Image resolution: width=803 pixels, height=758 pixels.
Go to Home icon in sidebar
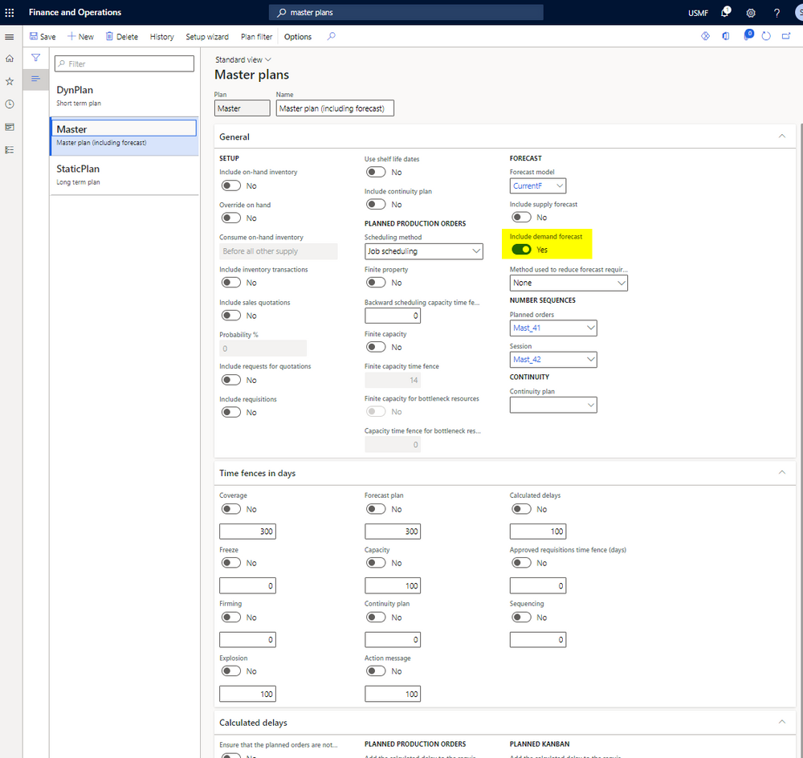(9, 59)
